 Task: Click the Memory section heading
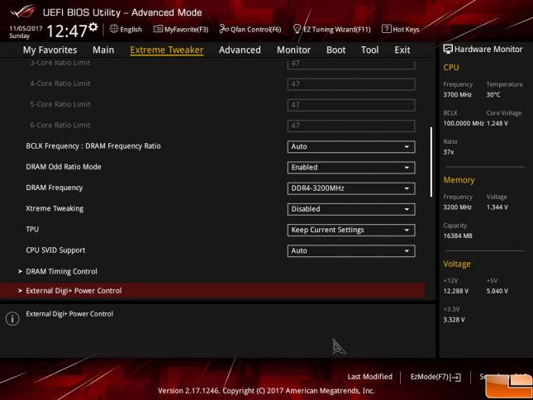459,180
